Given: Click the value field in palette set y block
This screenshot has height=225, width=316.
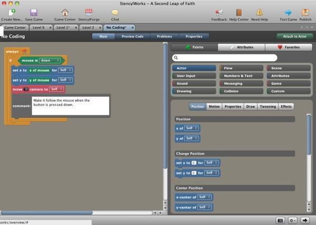Looking at the screenshot, I should click(194, 173).
